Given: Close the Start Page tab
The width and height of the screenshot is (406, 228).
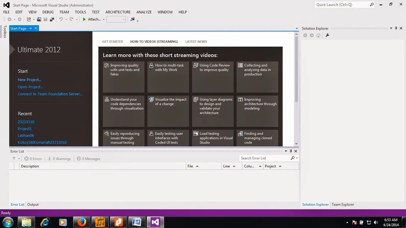Looking at the screenshot, I should 36,28.
